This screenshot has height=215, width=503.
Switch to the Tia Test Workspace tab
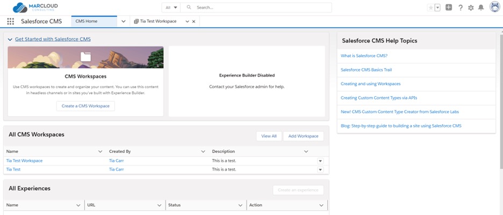[158, 21]
